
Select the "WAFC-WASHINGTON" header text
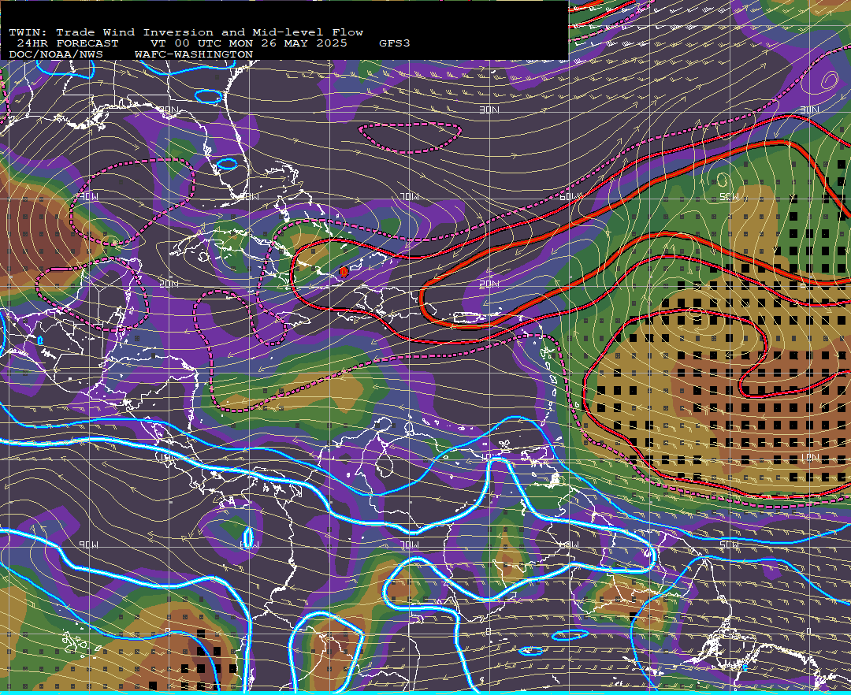tap(194, 55)
